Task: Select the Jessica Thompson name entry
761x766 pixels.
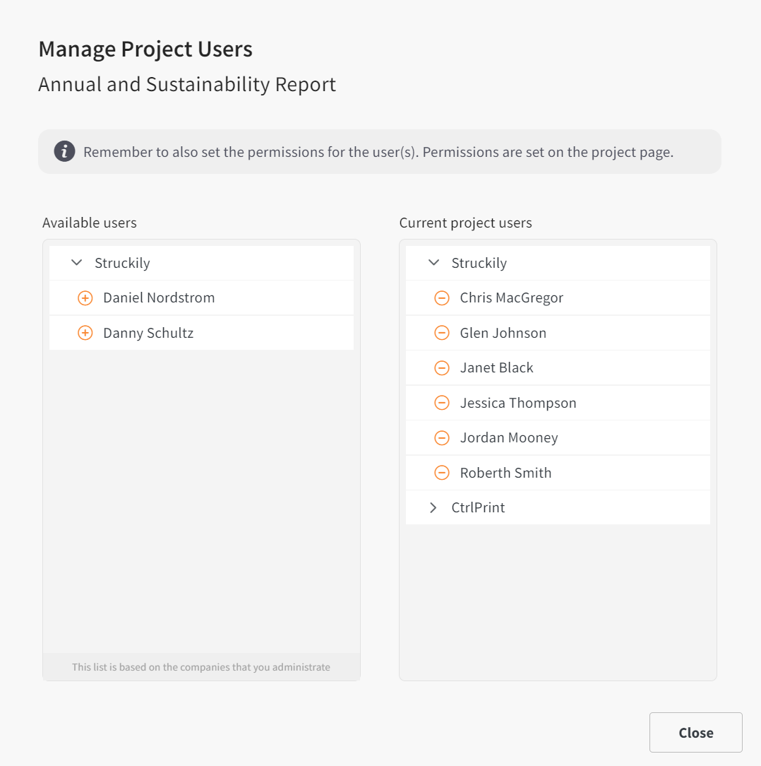Action: point(518,403)
